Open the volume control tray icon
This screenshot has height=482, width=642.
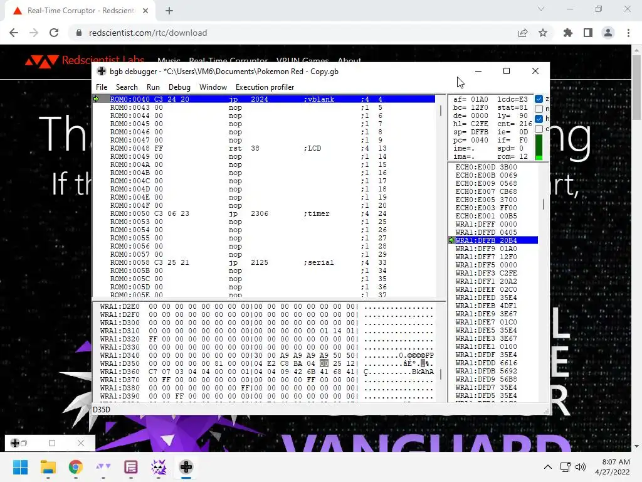coord(580,467)
